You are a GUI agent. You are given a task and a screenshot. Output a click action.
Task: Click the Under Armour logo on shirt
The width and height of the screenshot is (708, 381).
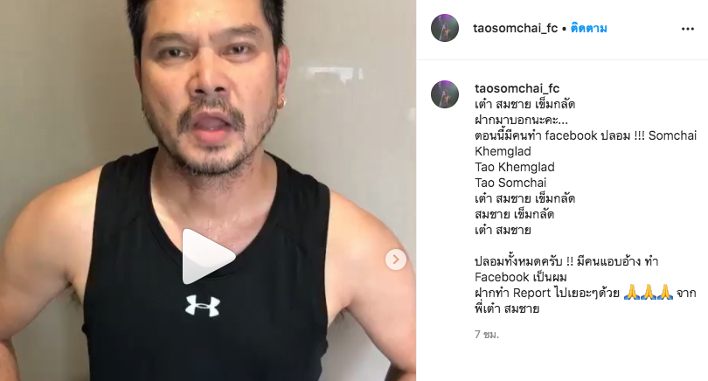pos(203,305)
